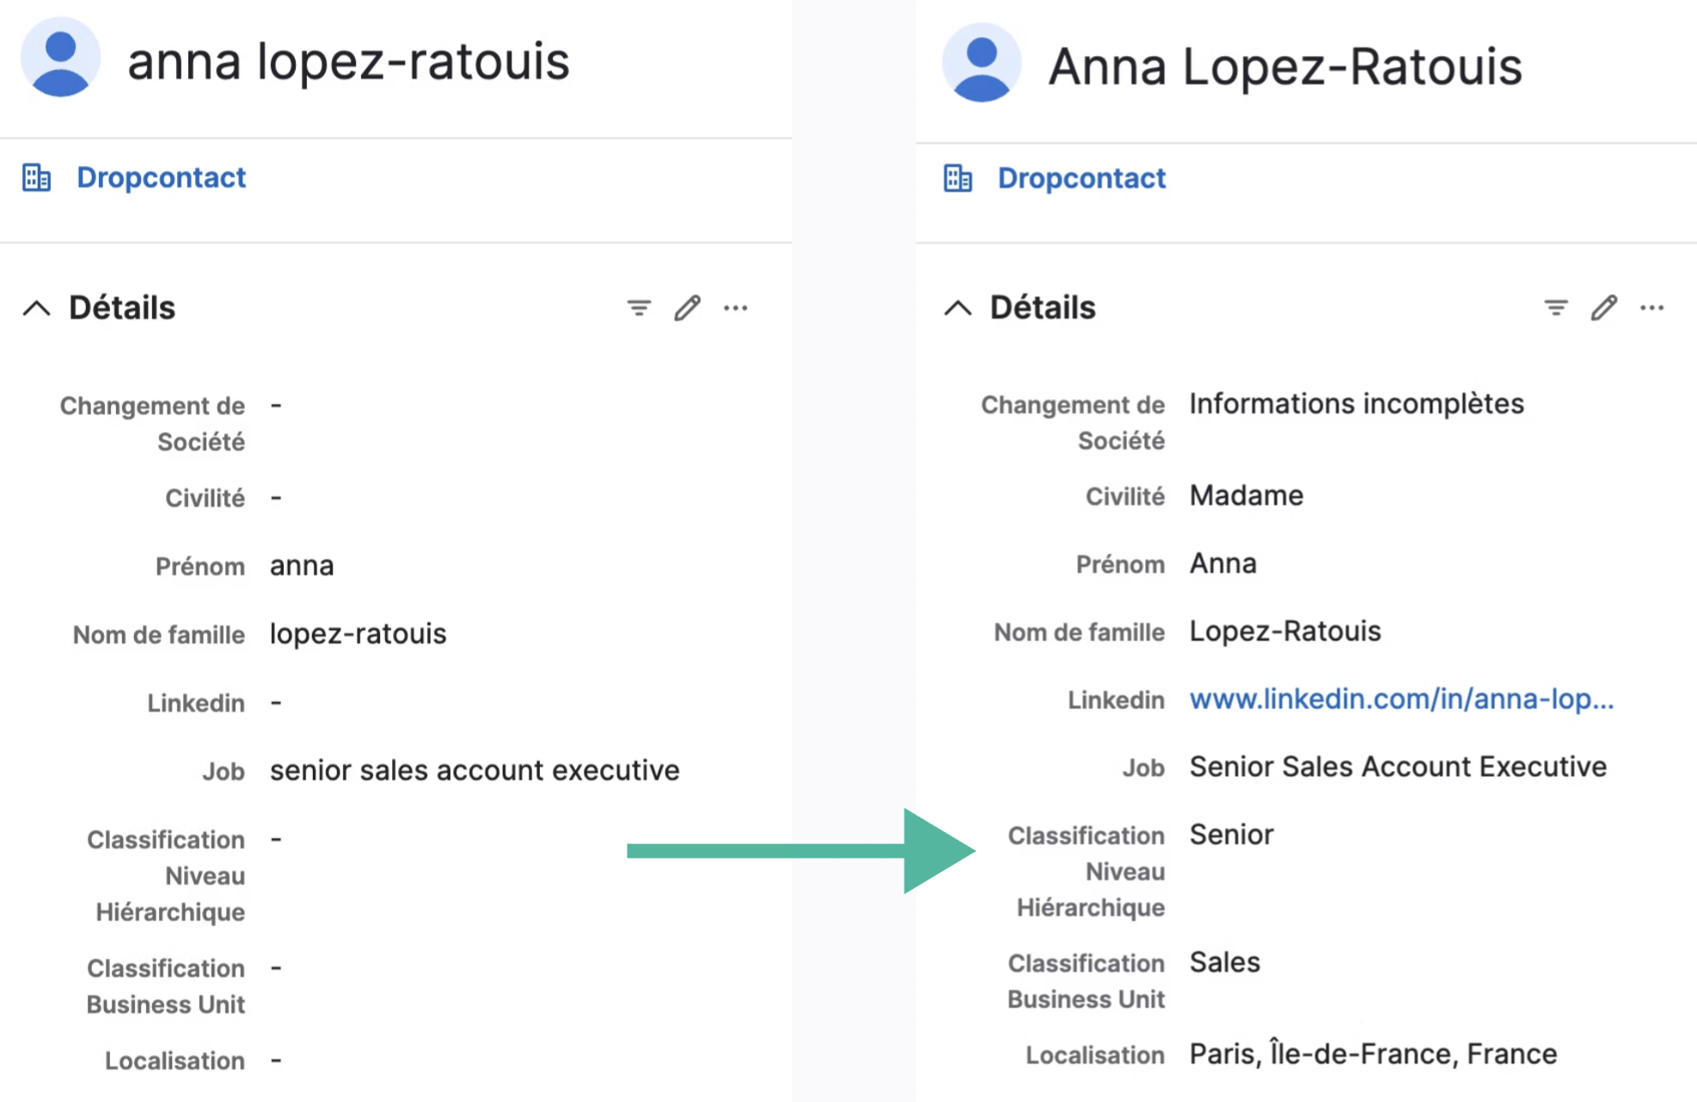The height and width of the screenshot is (1102, 1697).
Task: Open the edit pencil icon on left Détails panel
Action: click(x=688, y=307)
